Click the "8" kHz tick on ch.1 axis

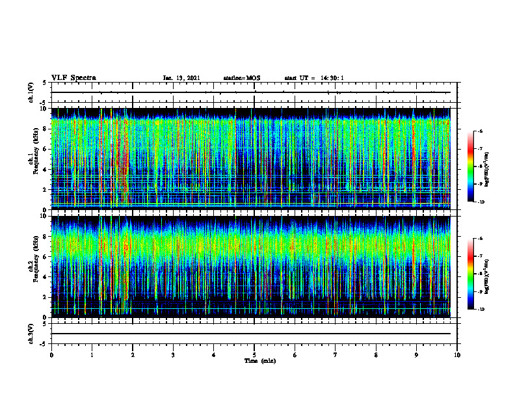pos(45,129)
